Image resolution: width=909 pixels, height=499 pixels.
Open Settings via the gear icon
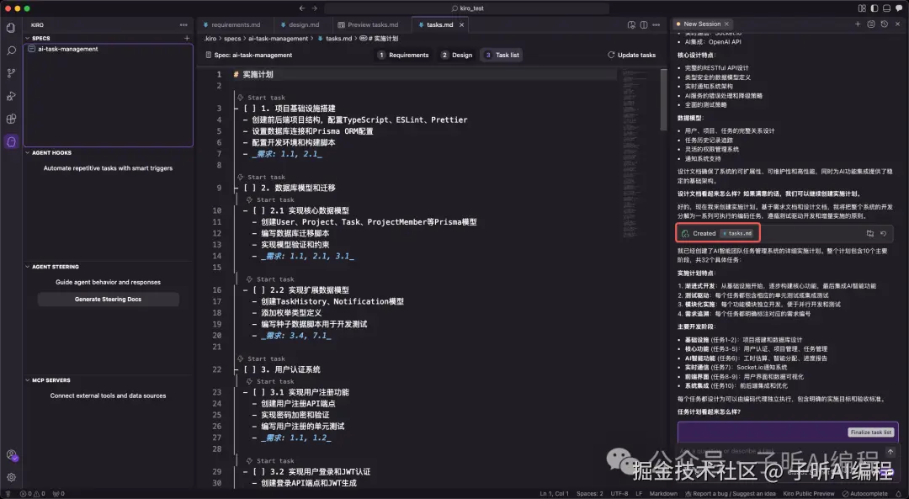(x=11, y=477)
